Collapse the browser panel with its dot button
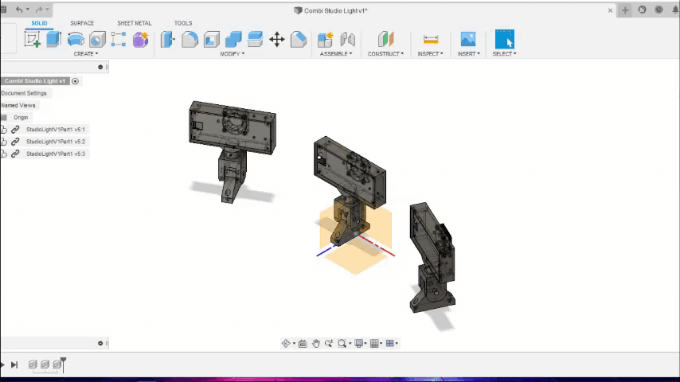The height and width of the screenshot is (382, 680). (x=100, y=67)
